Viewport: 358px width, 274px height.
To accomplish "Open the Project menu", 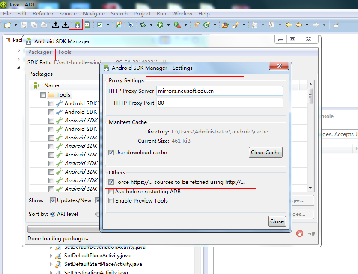I will (x=142, y=14).
